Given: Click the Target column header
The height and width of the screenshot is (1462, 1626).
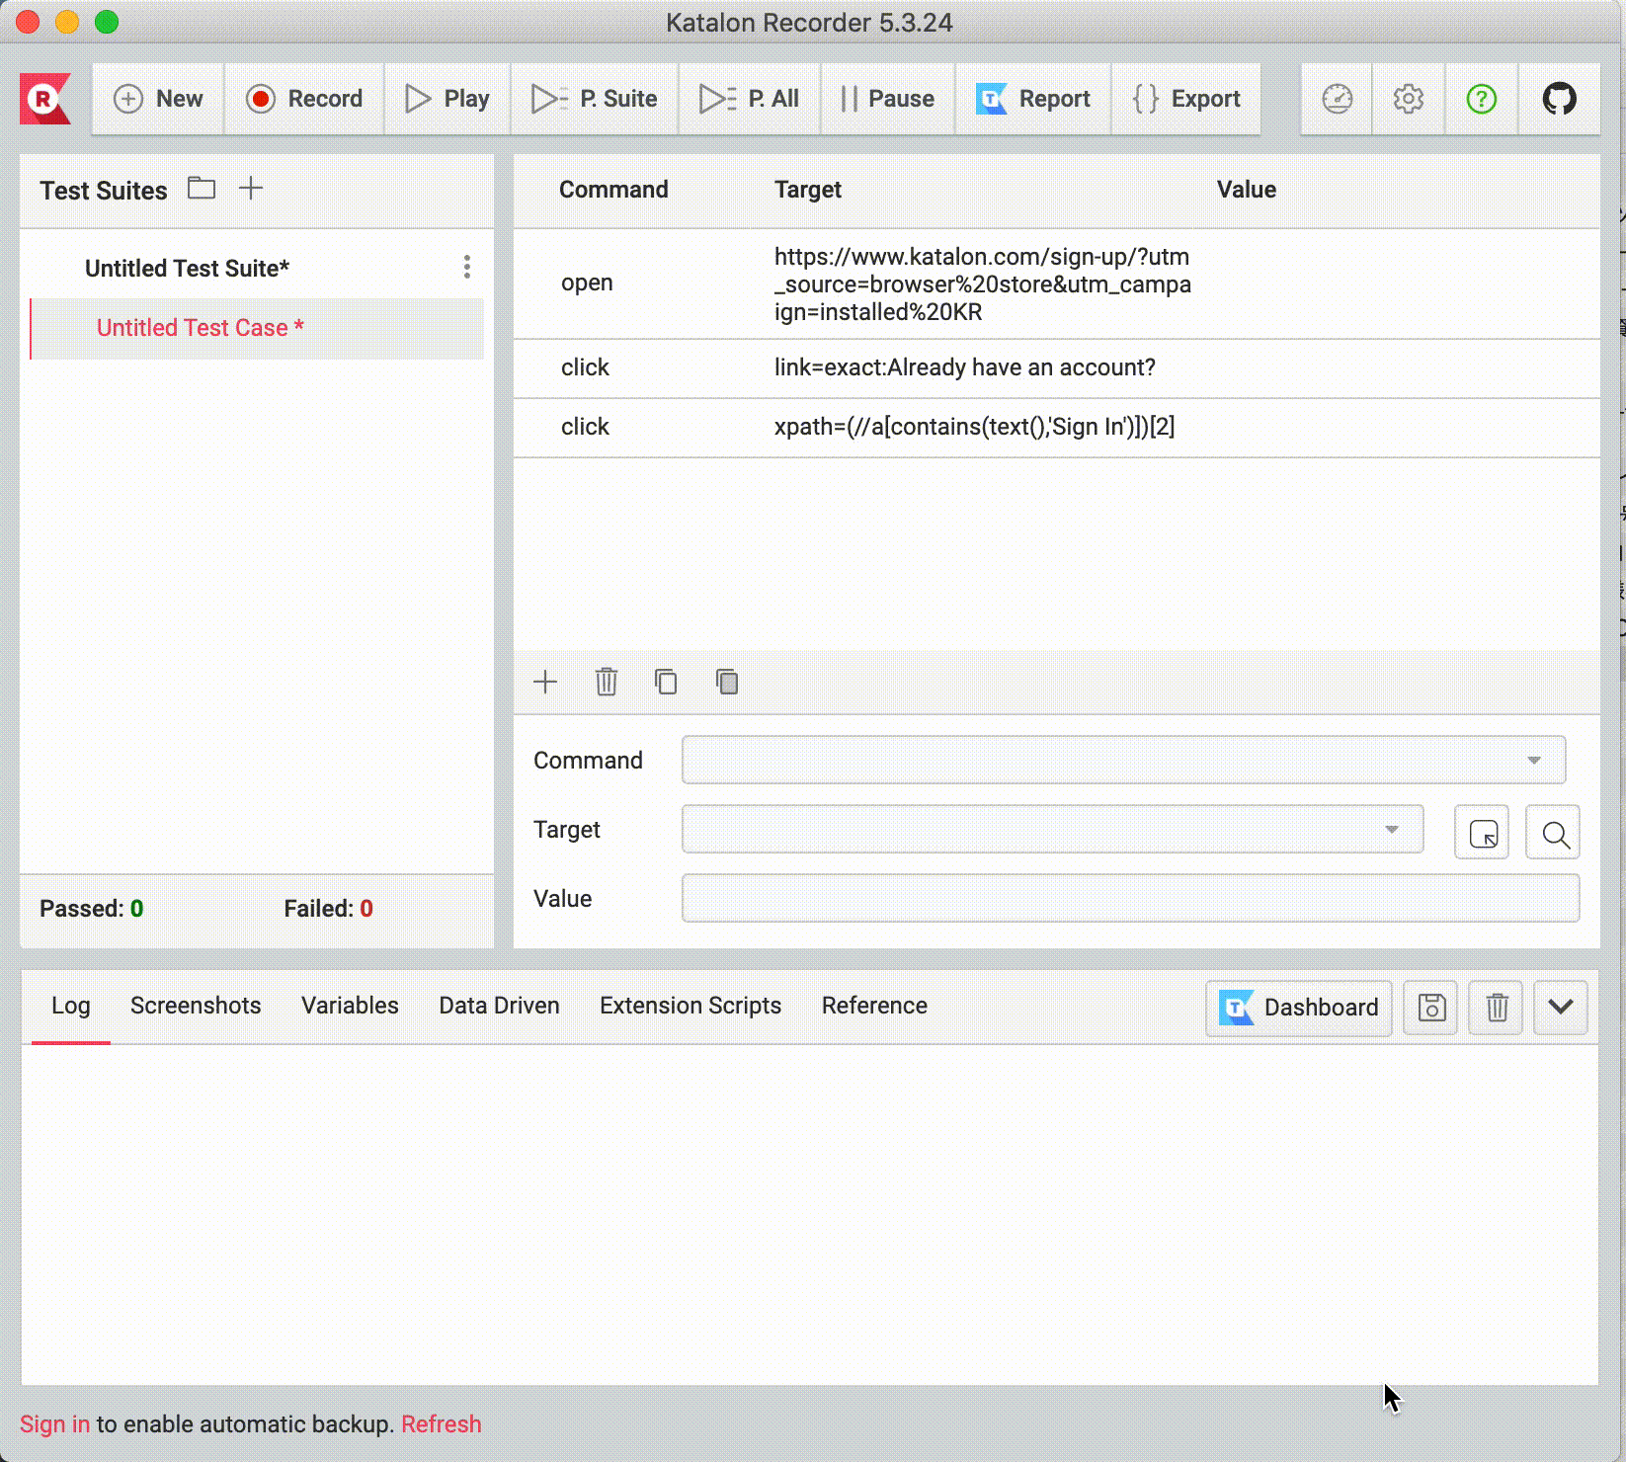Looking at the screenshot, I should coord(808,190).
